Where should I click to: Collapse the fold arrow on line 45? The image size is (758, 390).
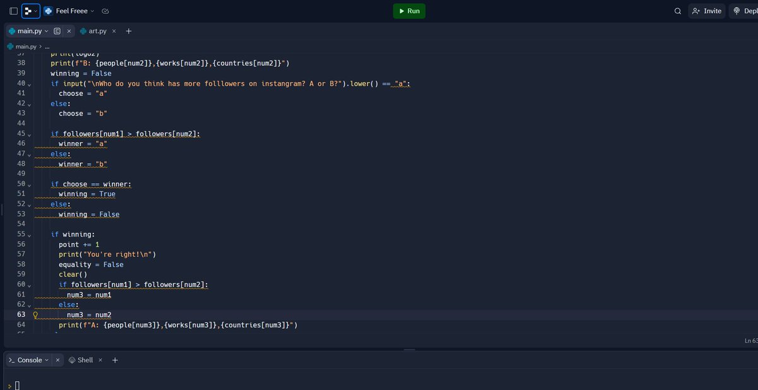(x=29, y=134)
